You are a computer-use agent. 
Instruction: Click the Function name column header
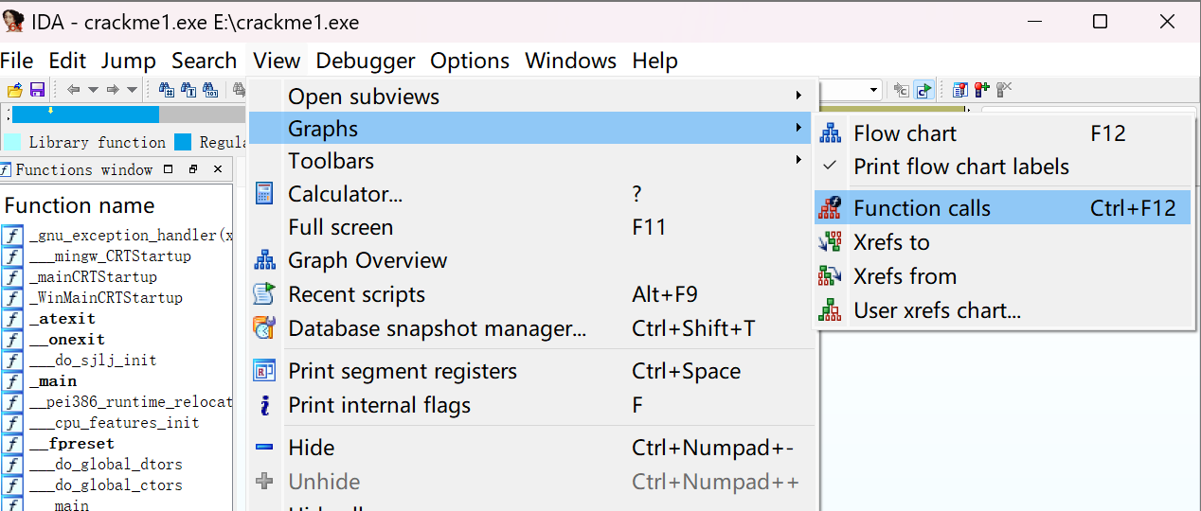(116, 205)
